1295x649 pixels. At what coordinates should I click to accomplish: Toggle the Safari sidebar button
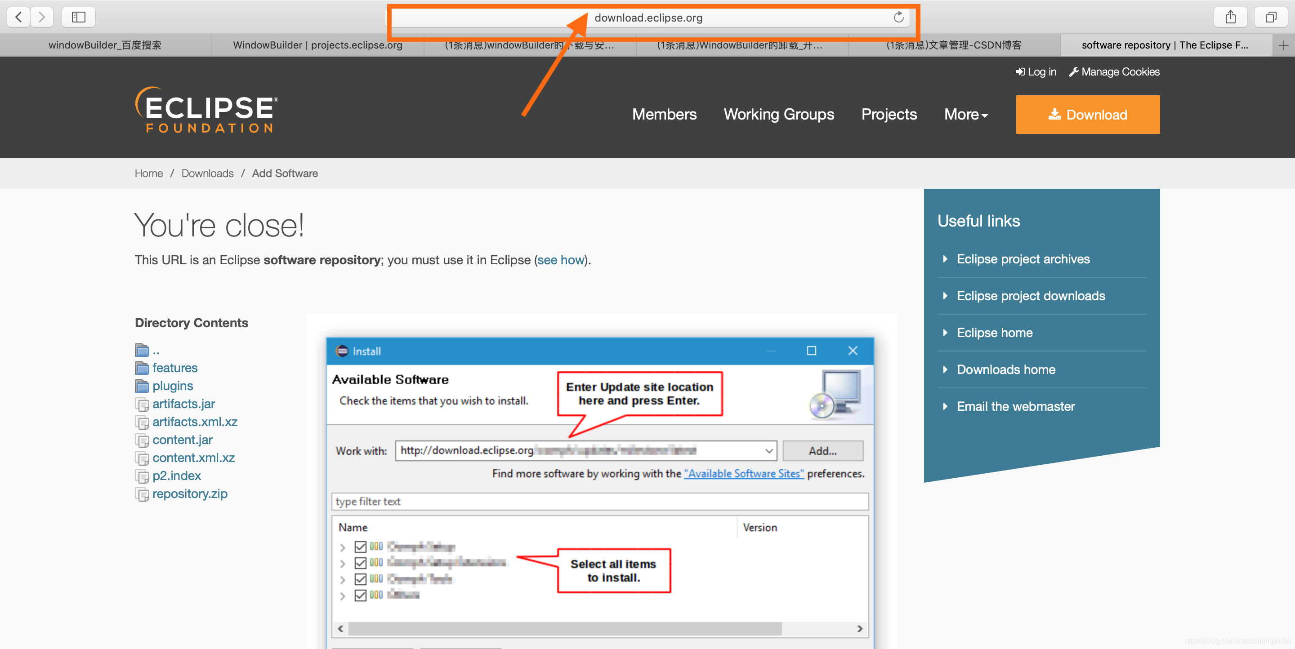[78, 17]
